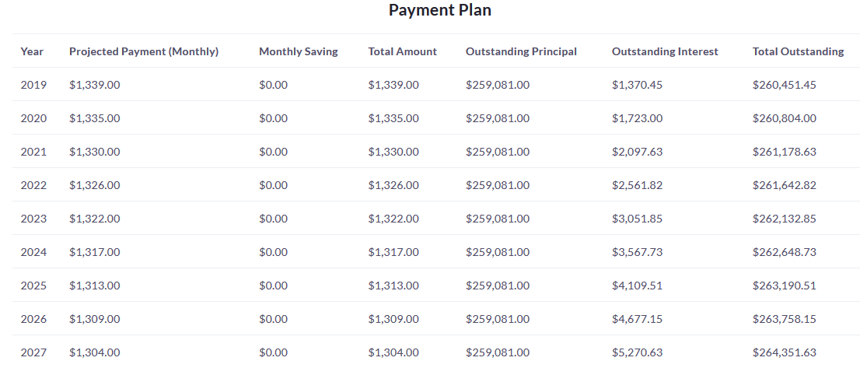Click the Year column header
The image size is (860, 375).
[x=32, y=51]
